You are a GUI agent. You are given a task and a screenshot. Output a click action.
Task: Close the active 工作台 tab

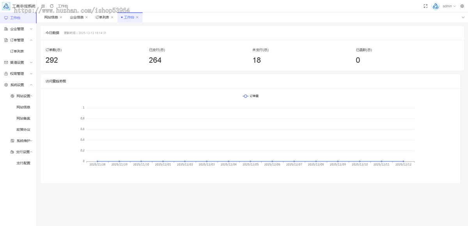coord(137,18)
